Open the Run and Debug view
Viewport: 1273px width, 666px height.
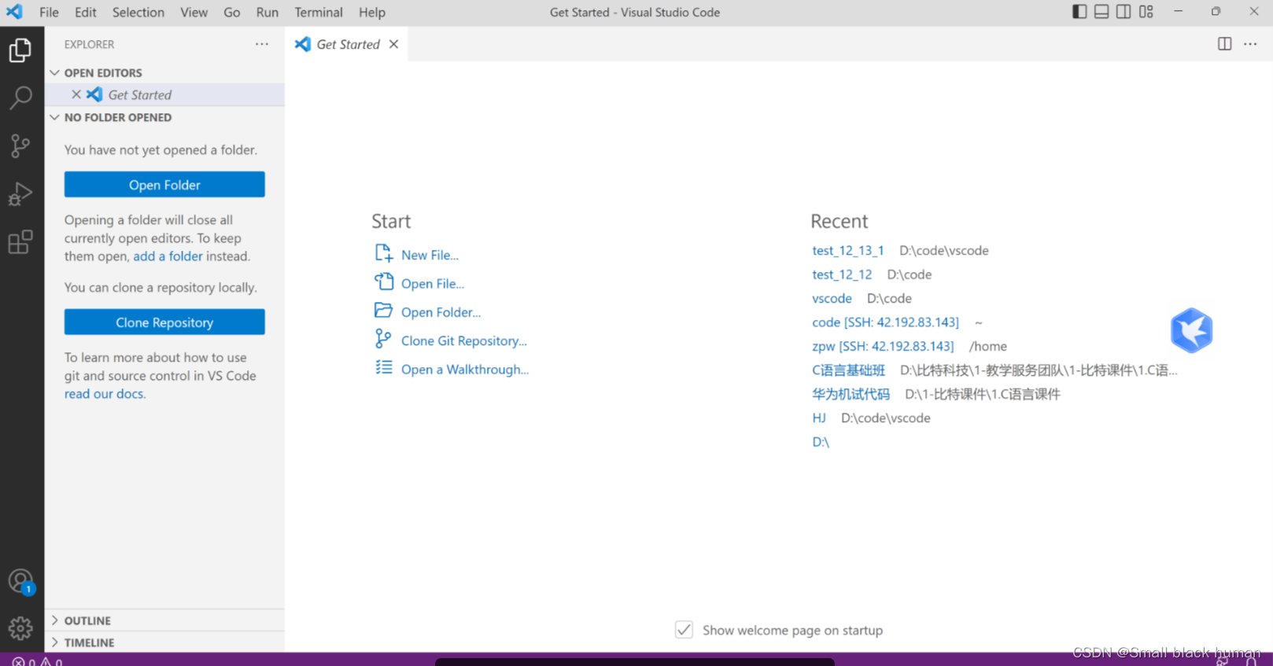click(x=20, y=194)
